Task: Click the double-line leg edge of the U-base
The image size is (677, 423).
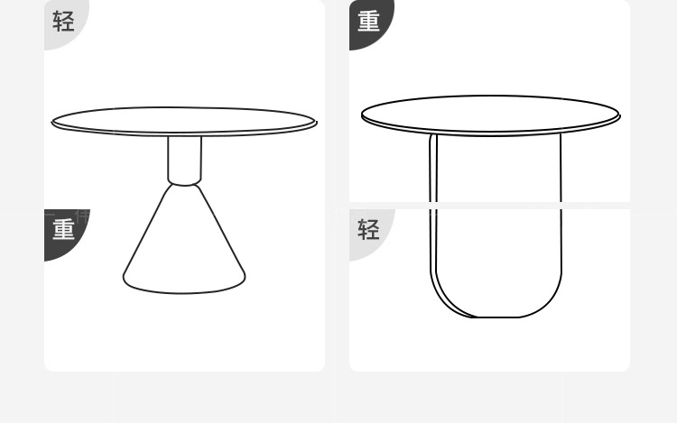Action: point(433,203)
